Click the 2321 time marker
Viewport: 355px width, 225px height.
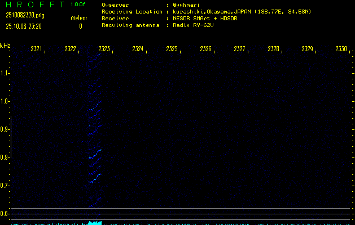click(x=36, y=49)
